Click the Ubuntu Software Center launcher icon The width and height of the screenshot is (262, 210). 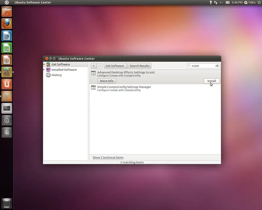pos(7,72)
